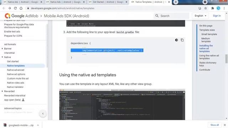The height and width of the screenshot is (128, 228).
Task: Jump to Template sizes section
Action: [x=207, y=30]
